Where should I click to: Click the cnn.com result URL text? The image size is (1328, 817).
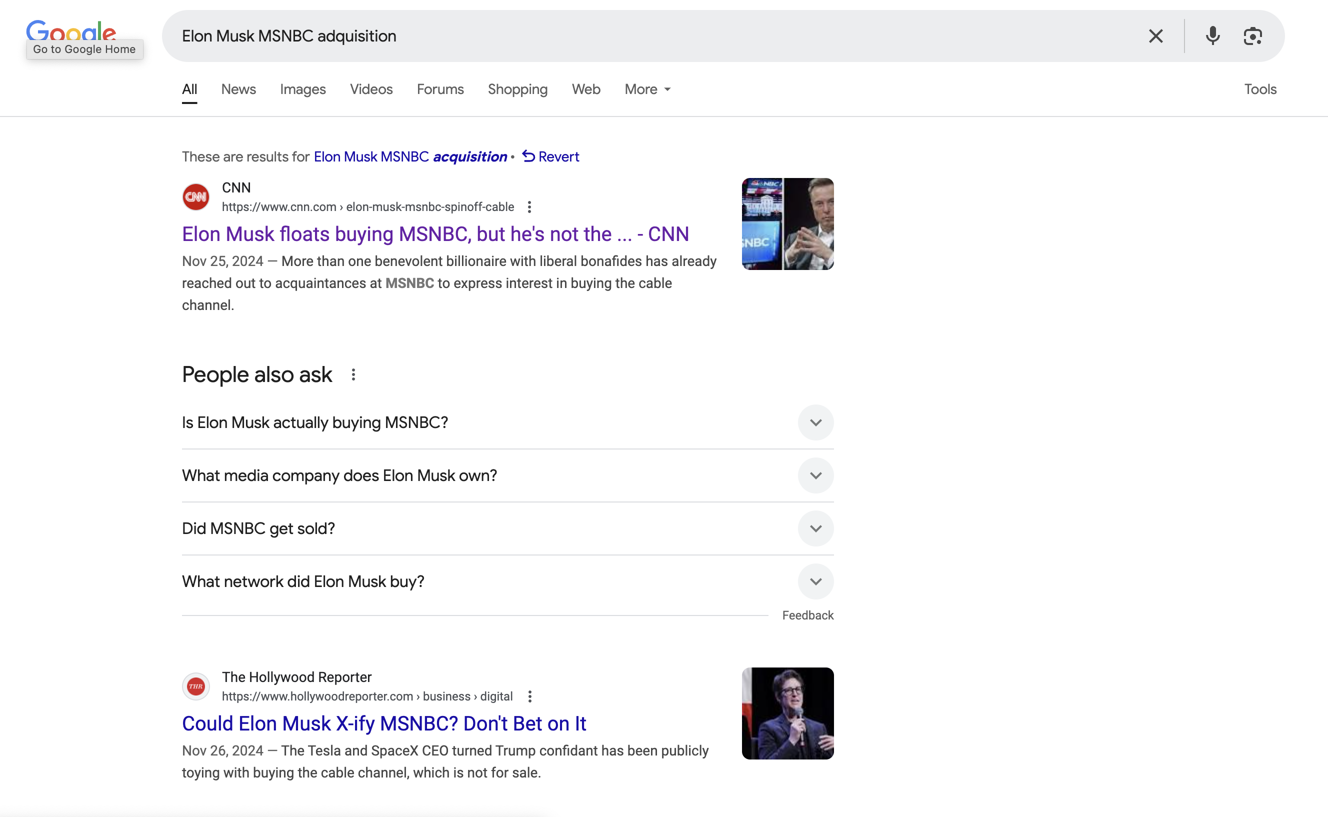[x=367, y=207]
